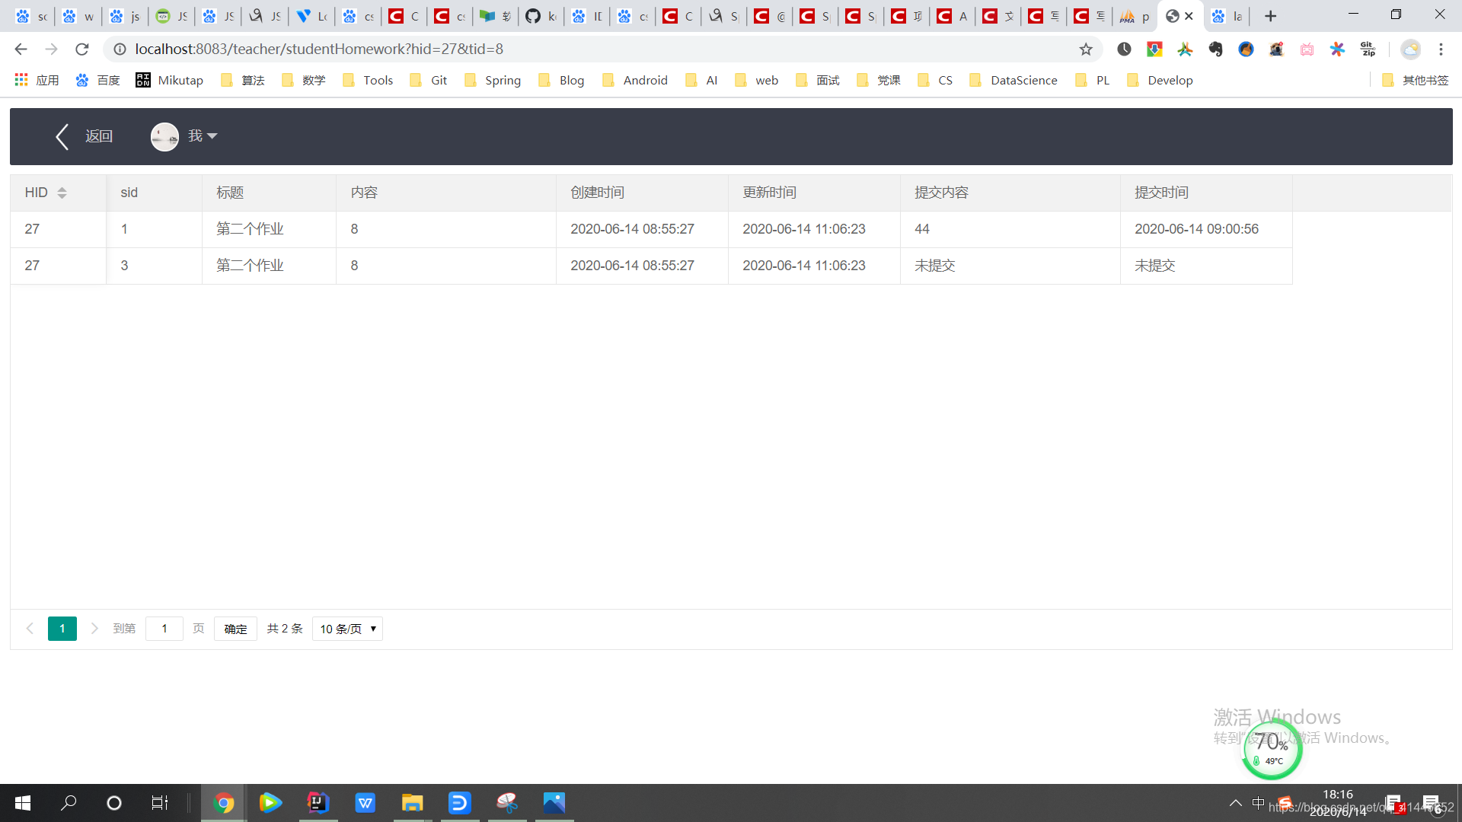This screenshot has height=822, width=1462.
Task: Open the Evernote Web Clipper extension
Action: tap(1217, 49)
